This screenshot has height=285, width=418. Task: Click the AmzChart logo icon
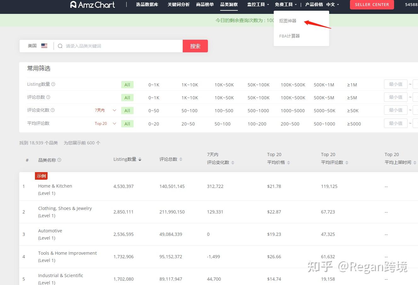pos(73,4)
